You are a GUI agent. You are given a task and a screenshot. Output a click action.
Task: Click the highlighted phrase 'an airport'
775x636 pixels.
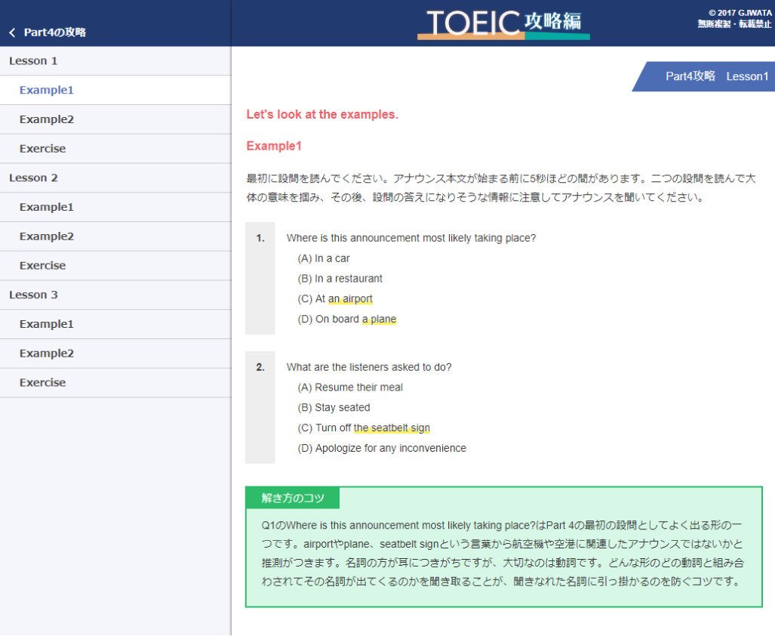point(350,299)
